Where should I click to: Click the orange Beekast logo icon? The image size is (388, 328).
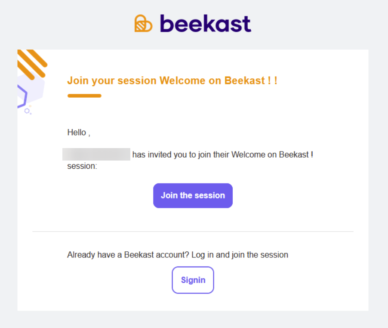point(143,24)
